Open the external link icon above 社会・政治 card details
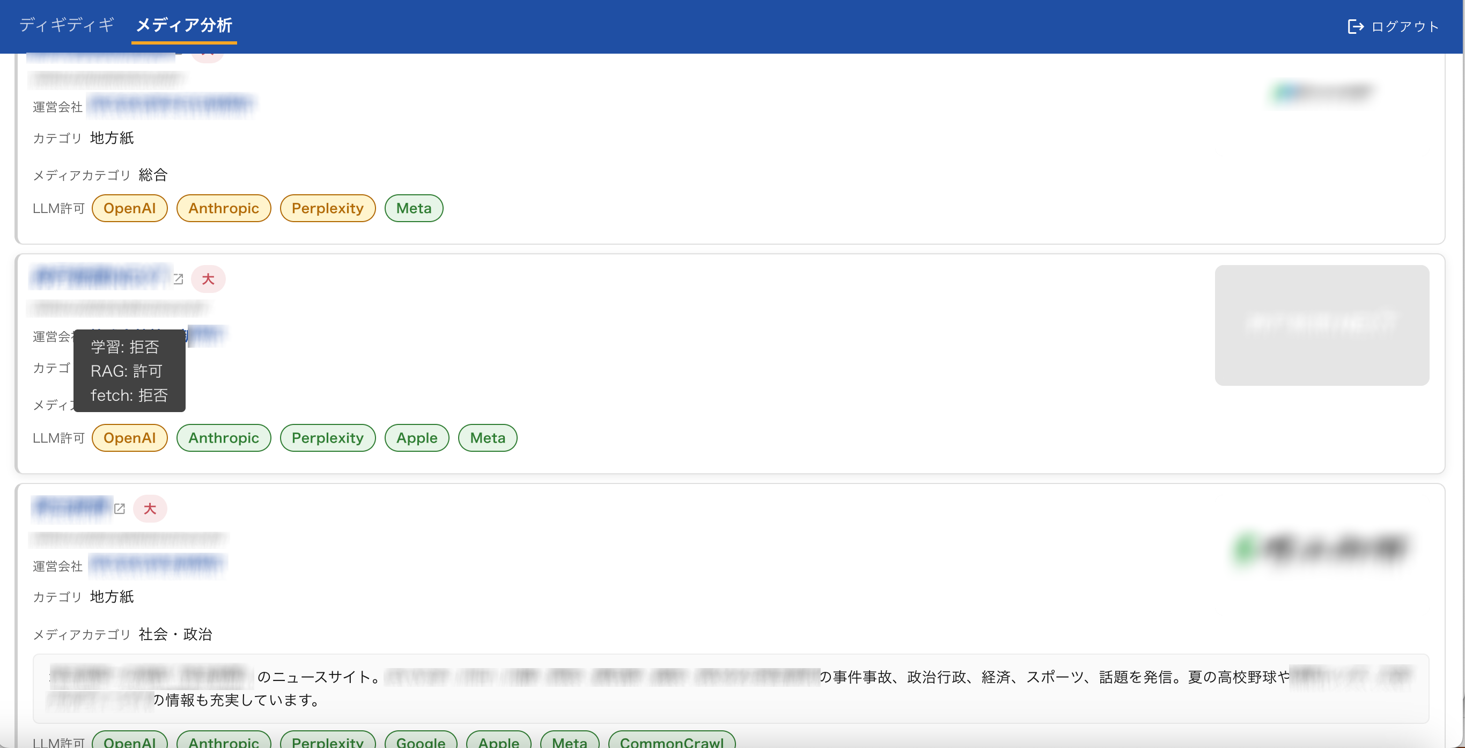The image size is (1465, 748). click(x=120, y=509)
